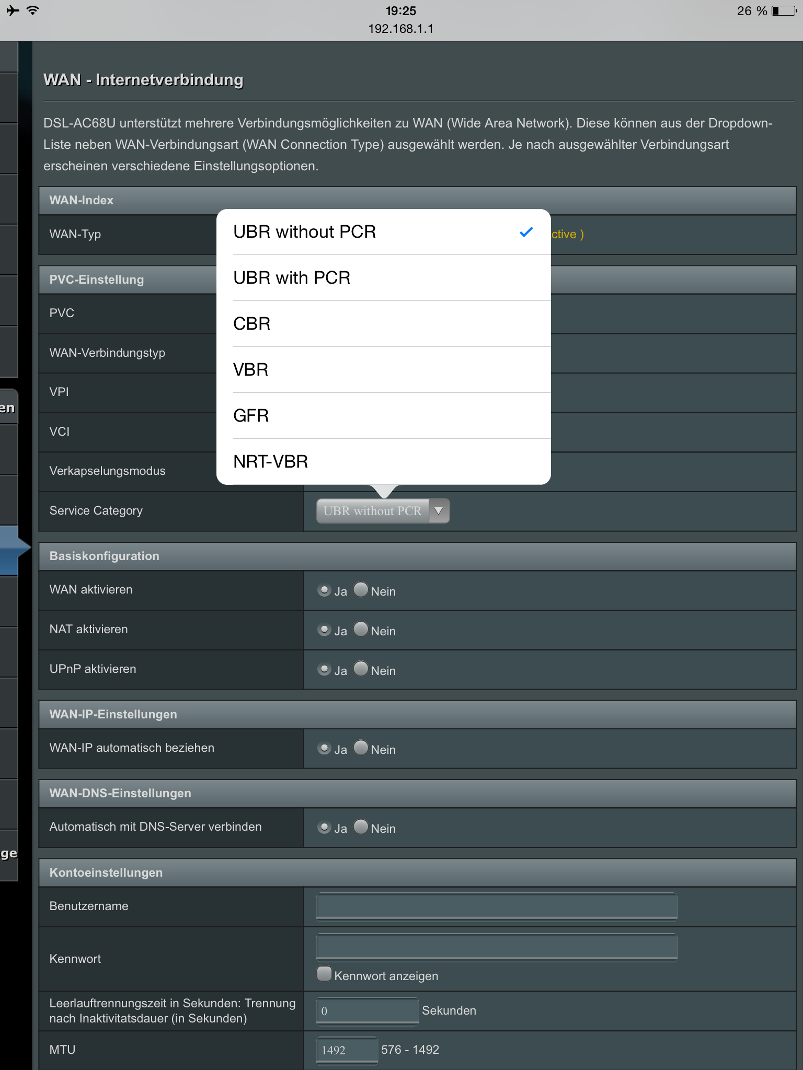Pick VBR from the list
The height and width of the screenshot is (1070, 803).
[383, 370]
